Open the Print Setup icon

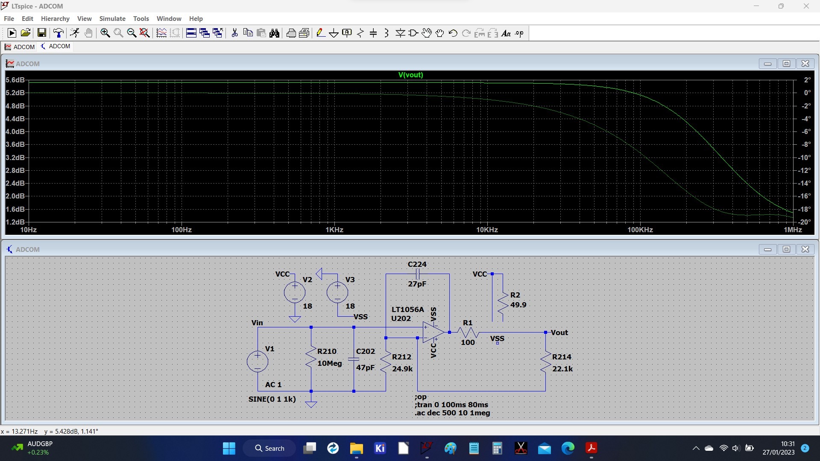[x=304, y=33]
